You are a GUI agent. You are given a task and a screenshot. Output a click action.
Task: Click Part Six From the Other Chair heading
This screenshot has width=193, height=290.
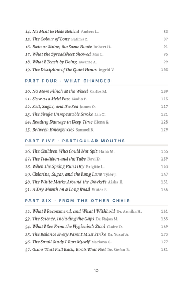coord(77,201)
